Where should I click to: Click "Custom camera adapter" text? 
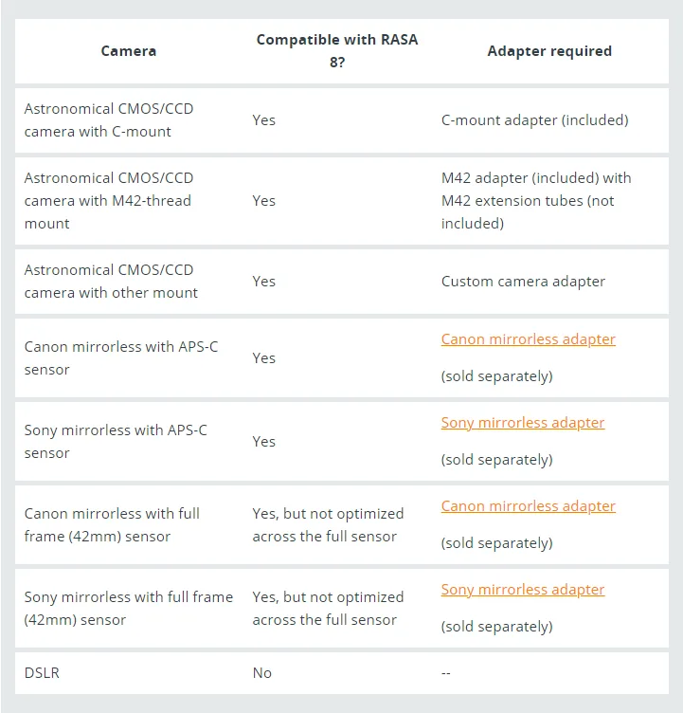523,282
